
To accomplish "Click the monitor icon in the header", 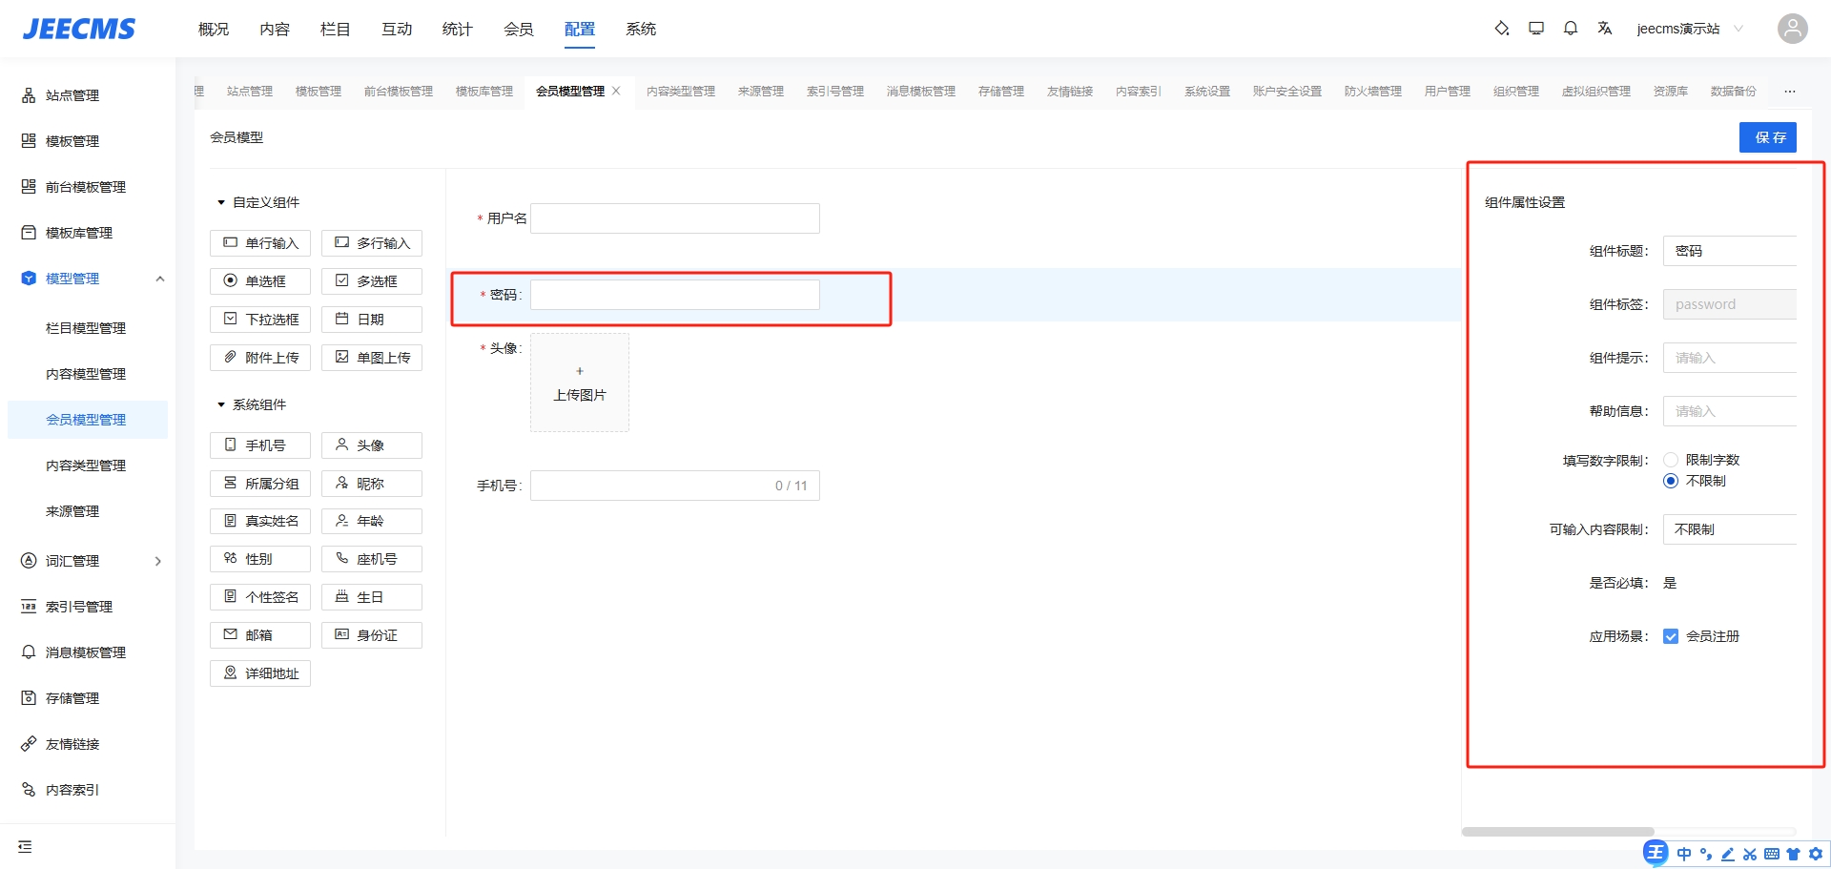I will 1536,29.
